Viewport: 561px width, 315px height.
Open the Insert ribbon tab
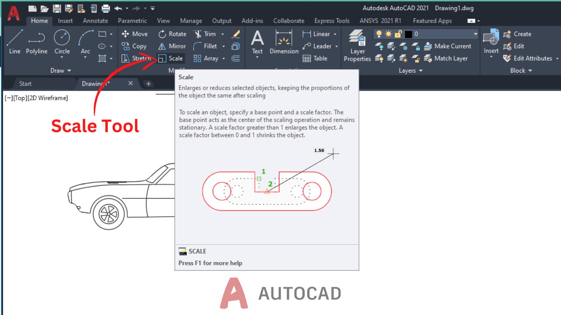65,21
